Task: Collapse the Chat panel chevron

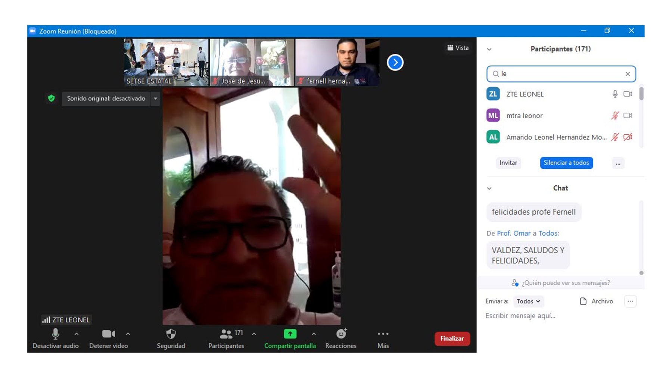Action: coord(489,188)
